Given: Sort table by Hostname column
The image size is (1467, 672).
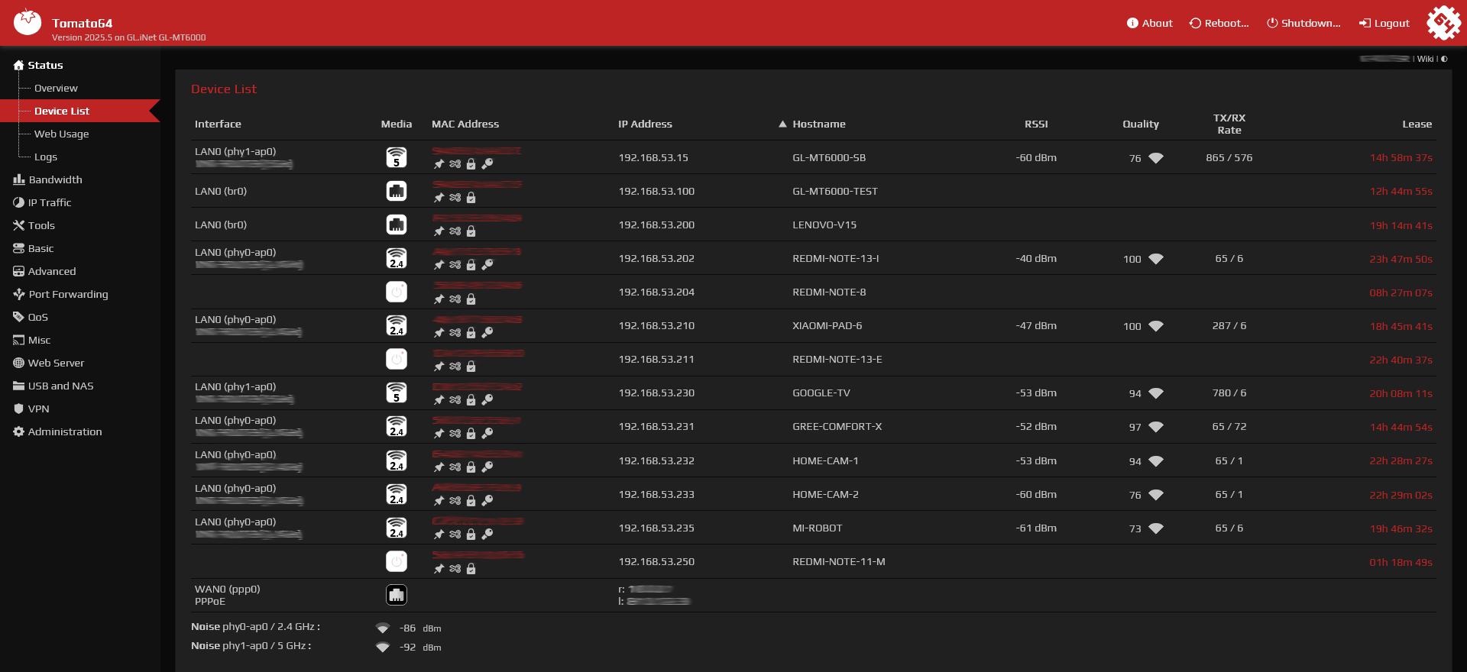Looking at the screenshot, I should [x=819, y=124].
